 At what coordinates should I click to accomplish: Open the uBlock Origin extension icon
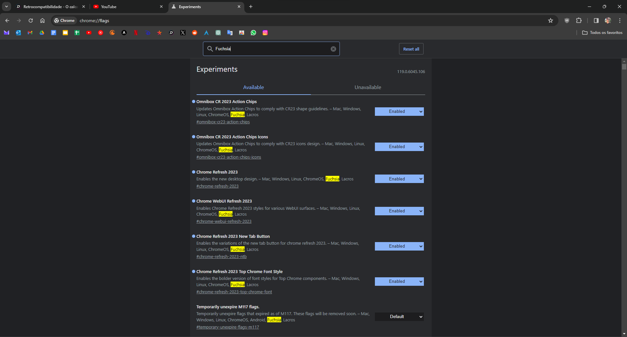pos(567,21)
